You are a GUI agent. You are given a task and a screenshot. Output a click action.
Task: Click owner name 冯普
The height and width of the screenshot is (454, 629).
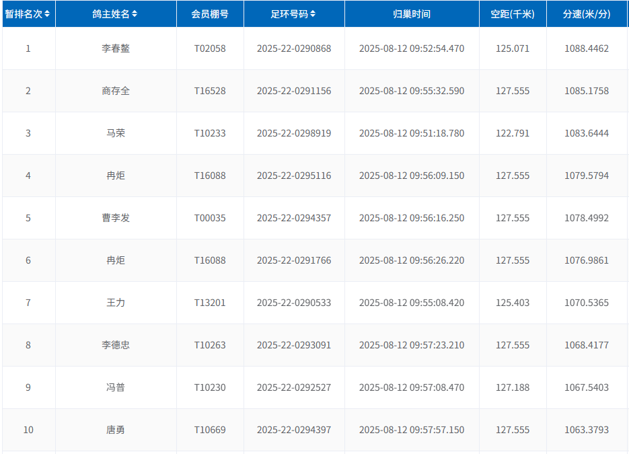tap(116, 387)
